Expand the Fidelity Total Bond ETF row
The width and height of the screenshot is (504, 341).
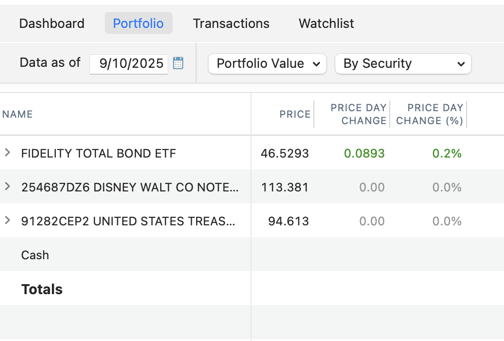[7, 153]
